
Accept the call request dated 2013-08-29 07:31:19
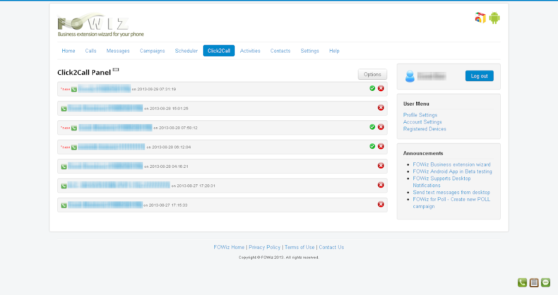372,88
